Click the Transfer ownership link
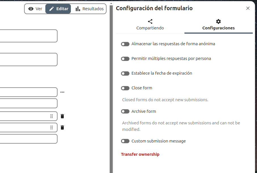The height and width of the screenshot is (173, 257). coord(140,154)
